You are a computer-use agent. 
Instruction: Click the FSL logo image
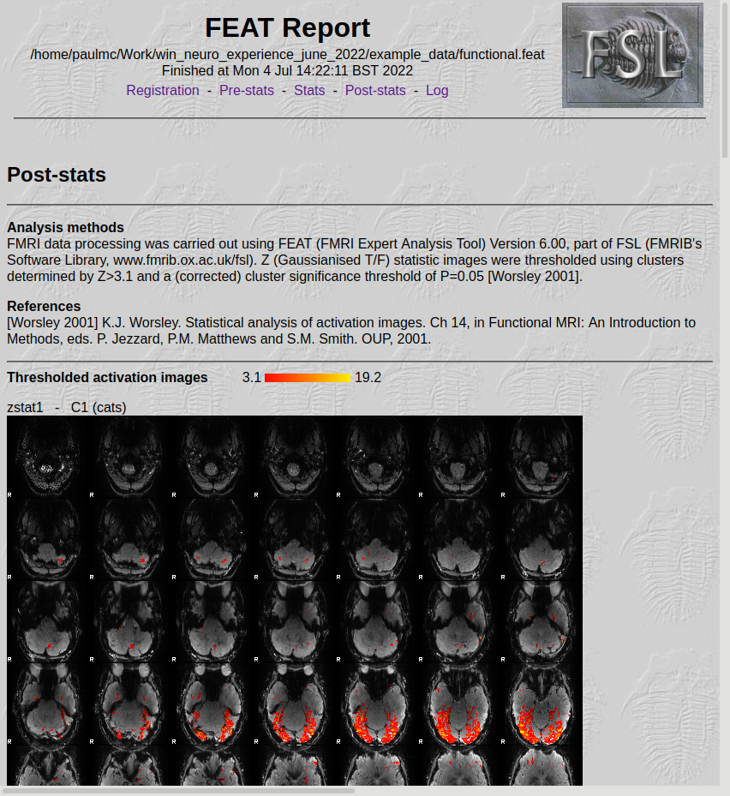point(632,55)
